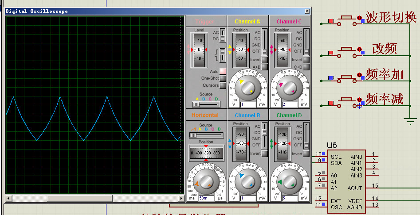Click the pink Channel C position arrows
420x215 pixels.
pos(271,50)
